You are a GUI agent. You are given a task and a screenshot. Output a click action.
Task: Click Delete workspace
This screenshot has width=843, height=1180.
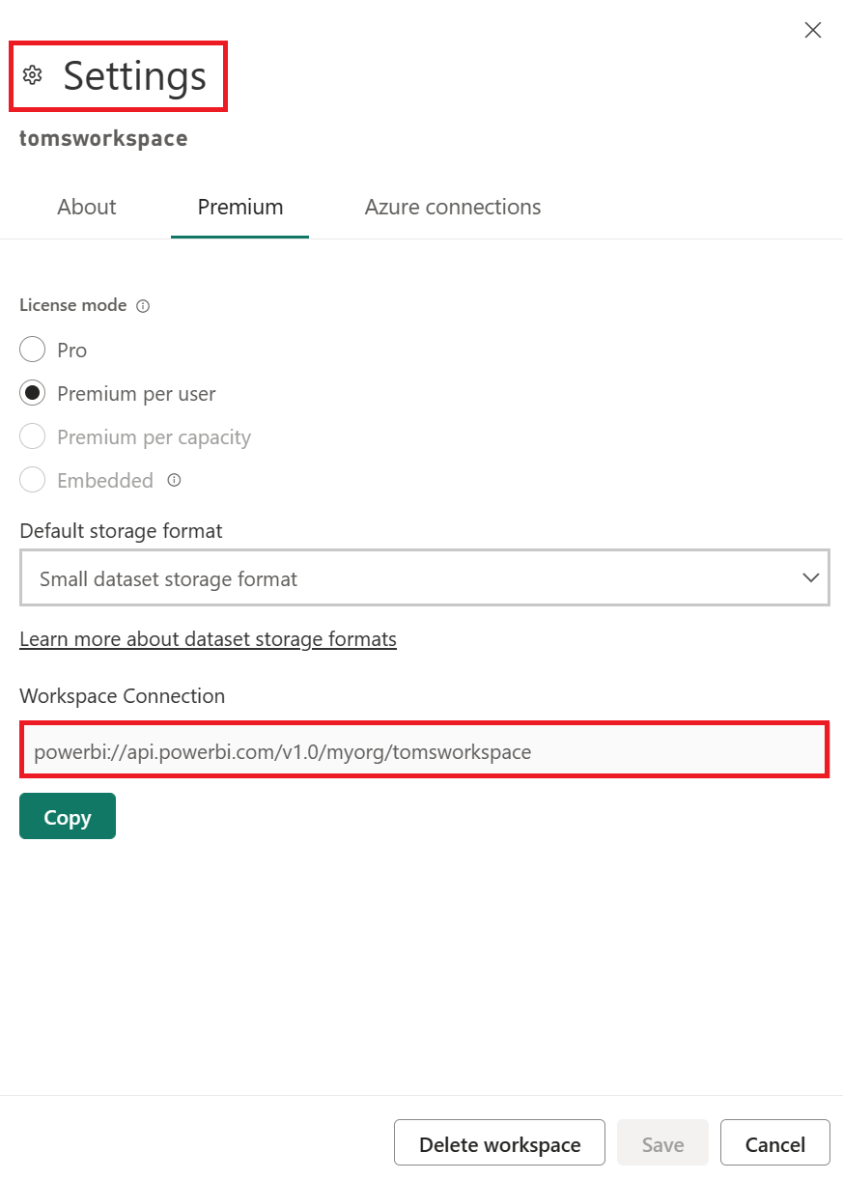coord(498,1143)
